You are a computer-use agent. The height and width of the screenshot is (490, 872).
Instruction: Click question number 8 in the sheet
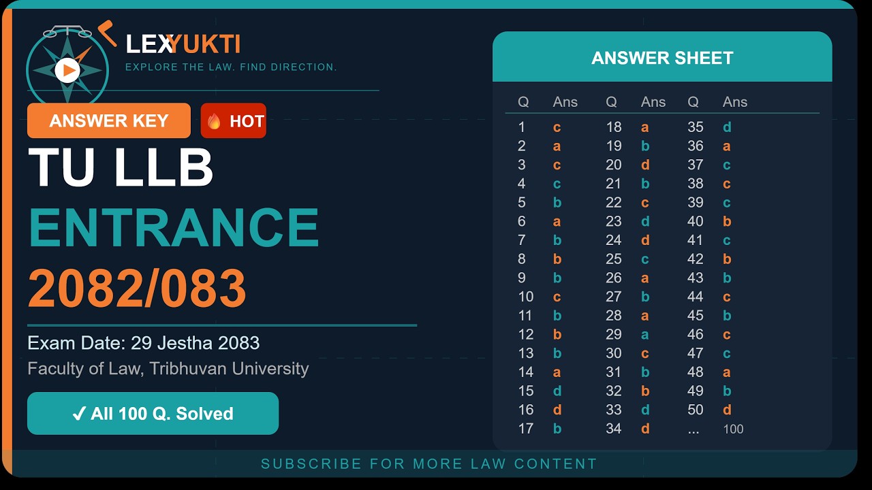pyautogui.click(x=522, y=259)
